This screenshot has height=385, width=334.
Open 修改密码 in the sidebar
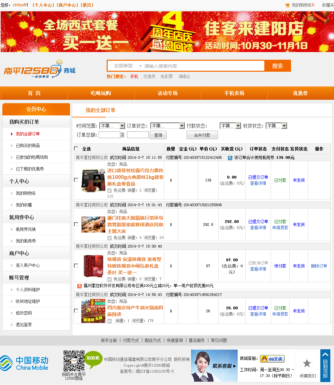coord(24,313)
